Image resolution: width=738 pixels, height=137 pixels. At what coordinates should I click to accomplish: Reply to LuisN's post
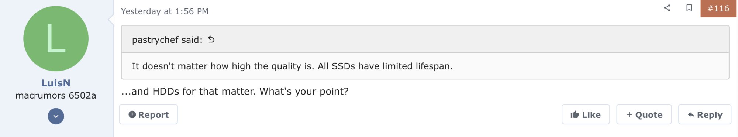[704, 114]
